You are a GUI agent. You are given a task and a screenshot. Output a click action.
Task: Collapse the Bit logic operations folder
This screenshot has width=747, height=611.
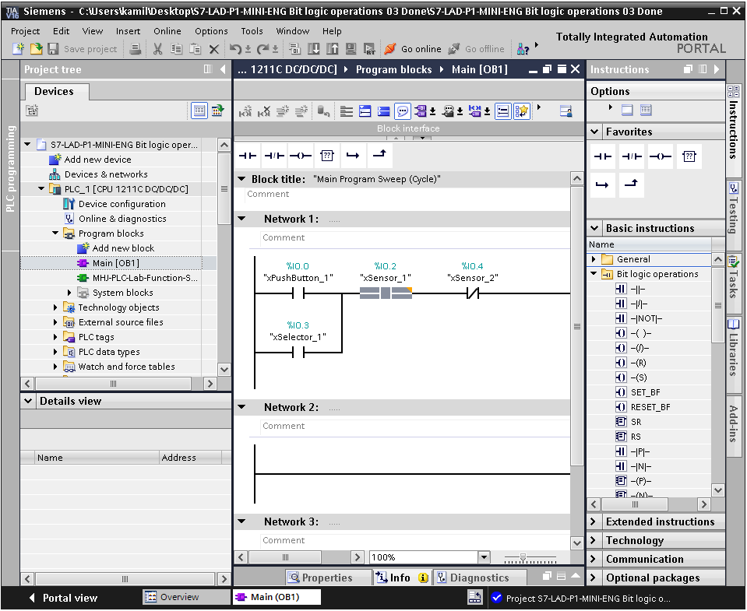click(x=594, y=274)
